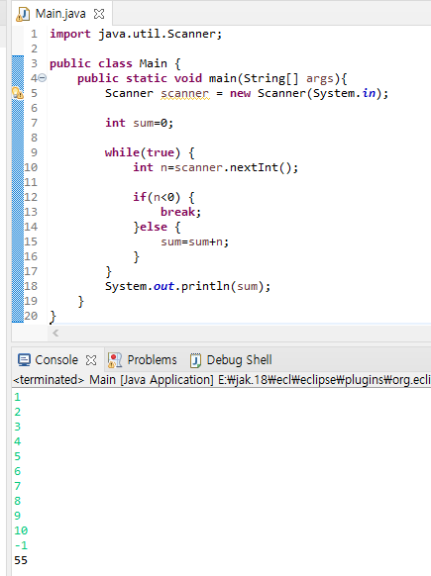
Task: Click the console input -1
Action: (x=22, y=545)
